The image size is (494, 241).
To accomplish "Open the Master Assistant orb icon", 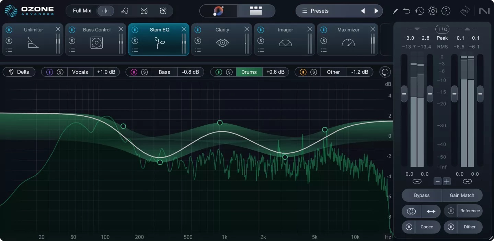I will pos(218,11).
